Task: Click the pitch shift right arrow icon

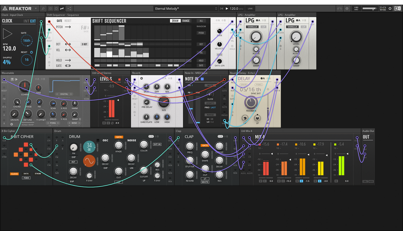Action: coord(68,27)
